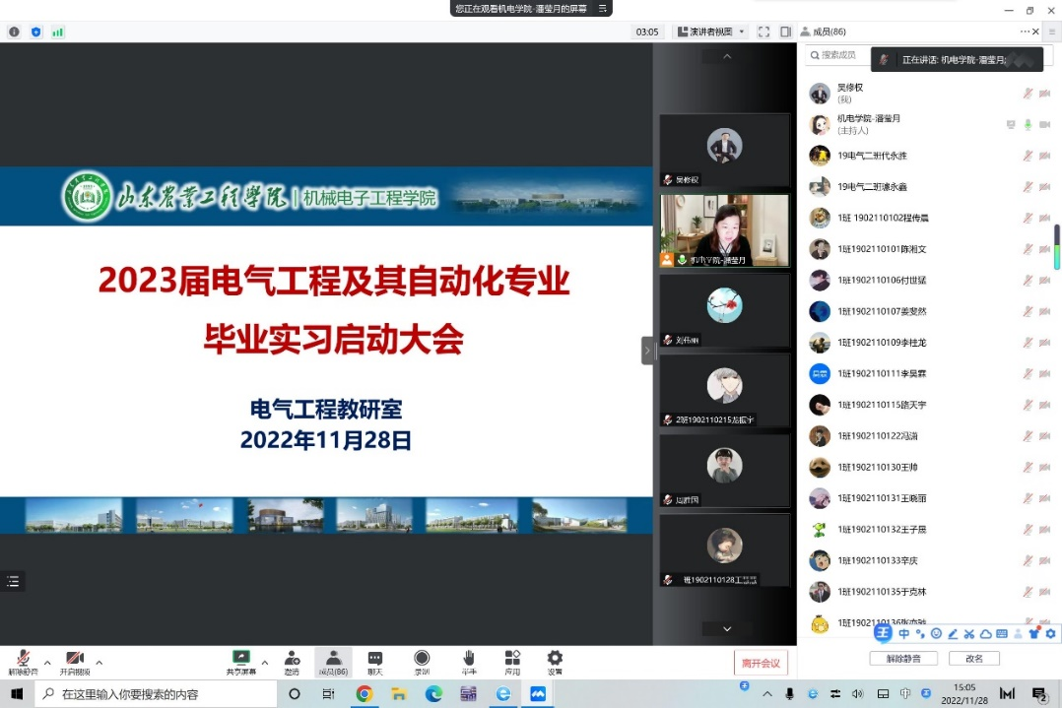Click the members list vertical scrollbar
Viewport: 1062px width, 708px height.
pyautogui.click(x=1057, y=246)
